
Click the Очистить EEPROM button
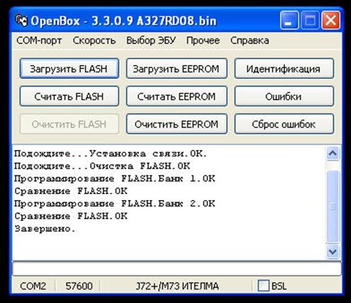(x=177, y=124)
